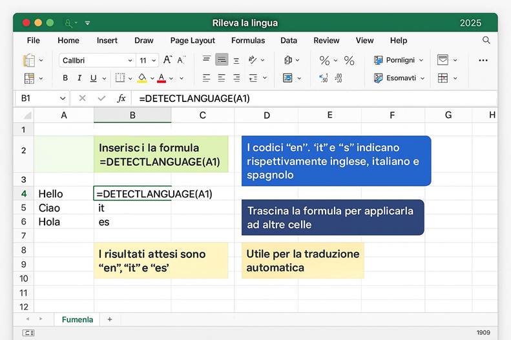Viewport: 511px width, 340px height.
Task: Toggle top vertical alignment
Action: click(x=207, y=59)
